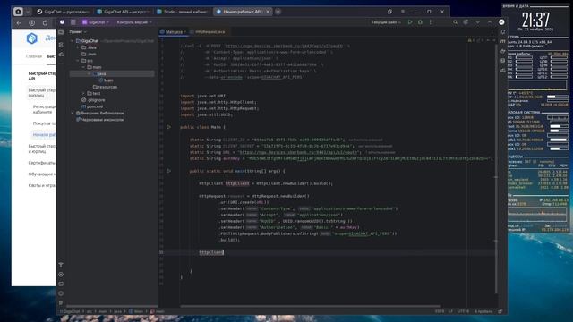The image size is (573, 322).
Task: Click the cursor position indicator in status bar
Action: [440, 311]
